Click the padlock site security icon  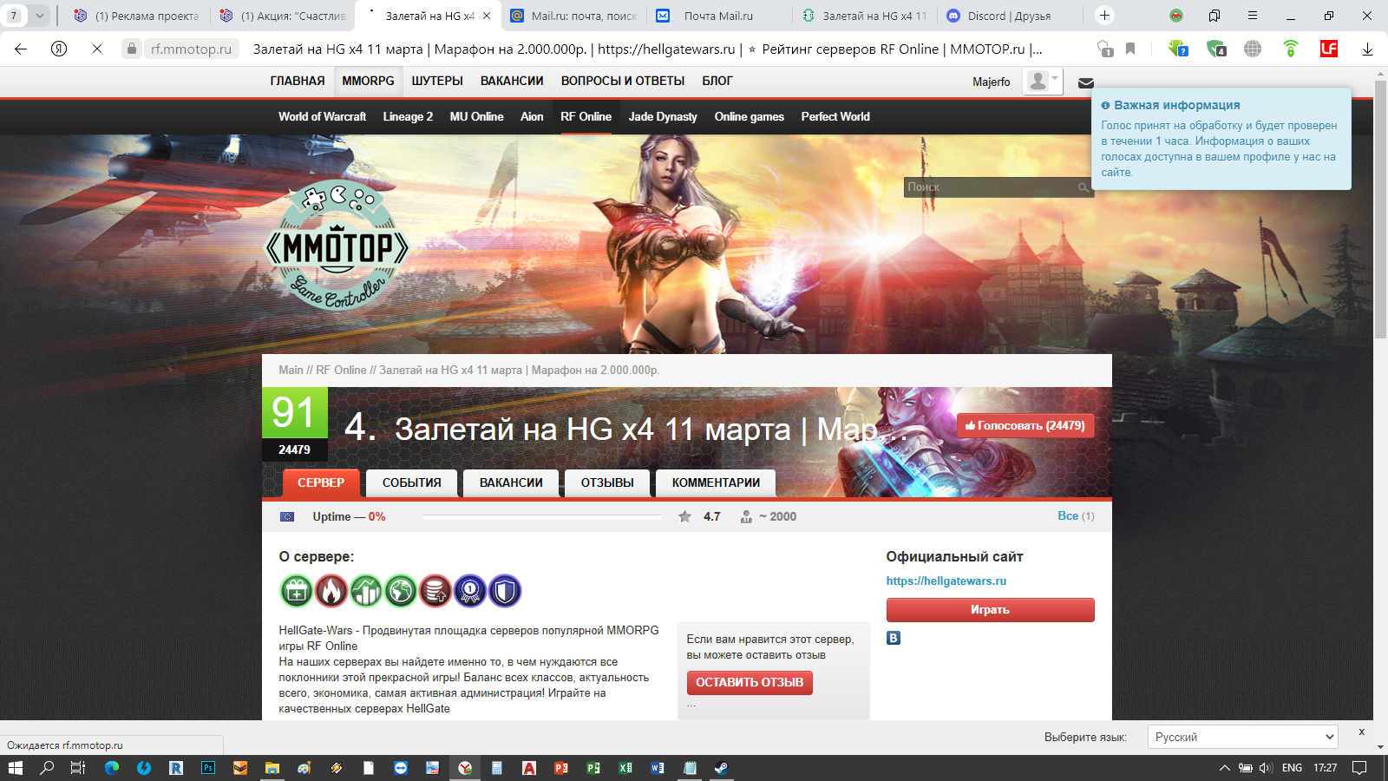pyautogui.click(x=131, y=49)
